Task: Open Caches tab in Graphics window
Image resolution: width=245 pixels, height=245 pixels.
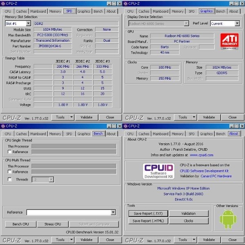Action: [144, 11]
